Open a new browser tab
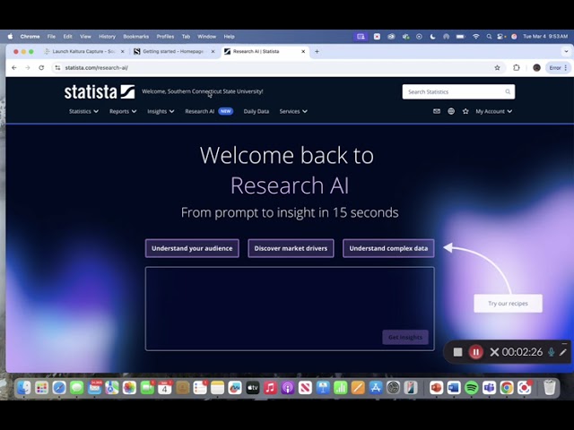Viewport: 574px width, 430px height. [x=317, y=52]
